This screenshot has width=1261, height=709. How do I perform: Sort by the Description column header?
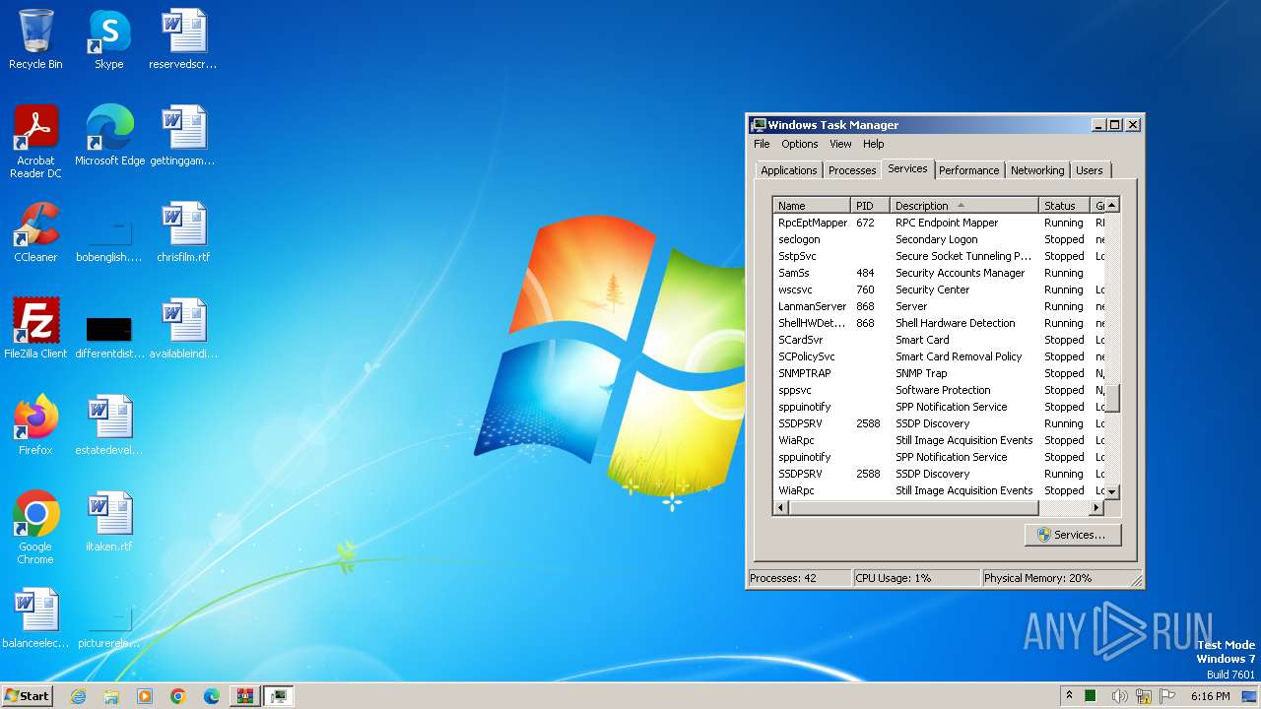pyautogui.click(x=964, y=206)
